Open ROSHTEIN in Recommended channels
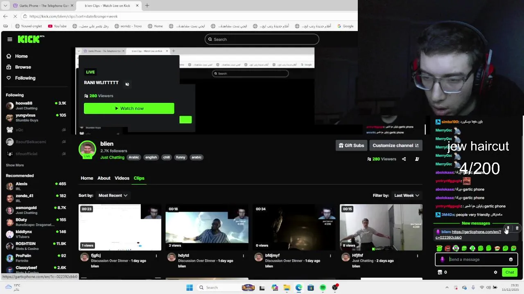This screenshot has height=294, width=524. 36,246
